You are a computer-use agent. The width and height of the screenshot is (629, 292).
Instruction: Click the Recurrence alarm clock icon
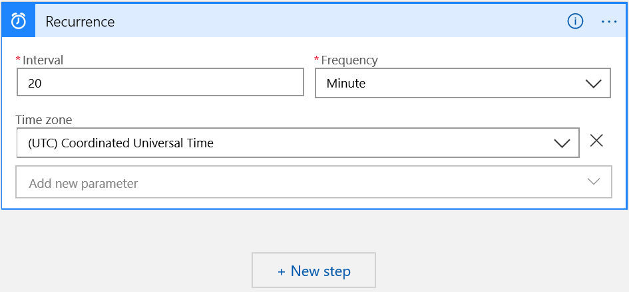(19, 21)
